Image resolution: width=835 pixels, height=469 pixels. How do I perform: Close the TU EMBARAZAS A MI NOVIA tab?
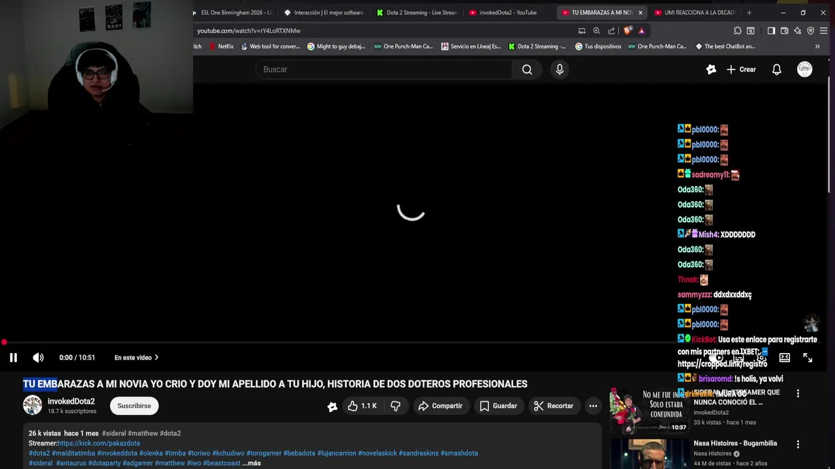point(640,12)
